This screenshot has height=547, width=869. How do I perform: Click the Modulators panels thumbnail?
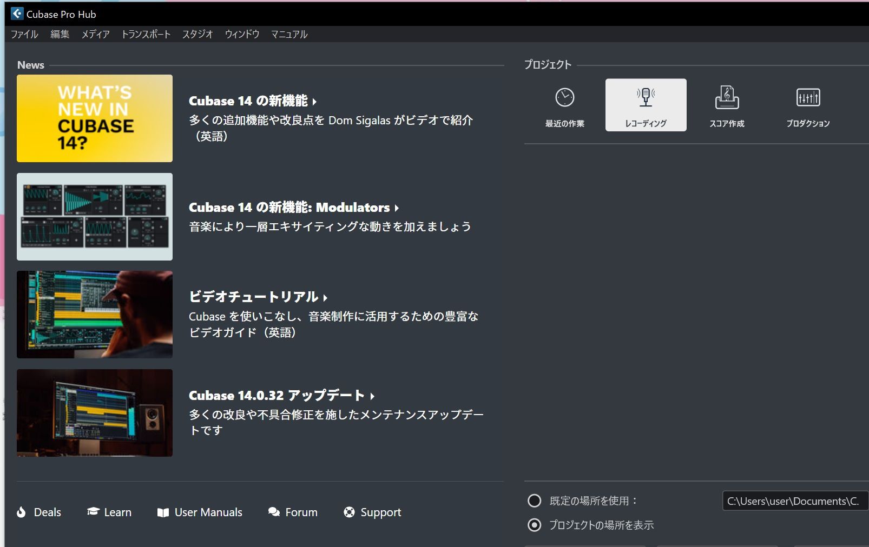click(95, 217)
